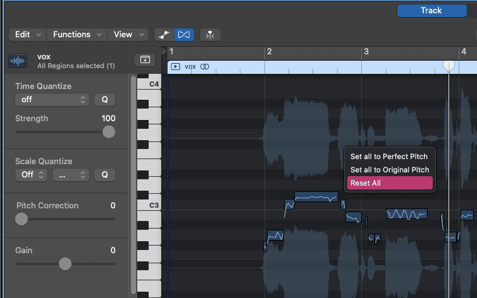Click the Strength value 100
The image size is (477, 298).
click(108, 118)
